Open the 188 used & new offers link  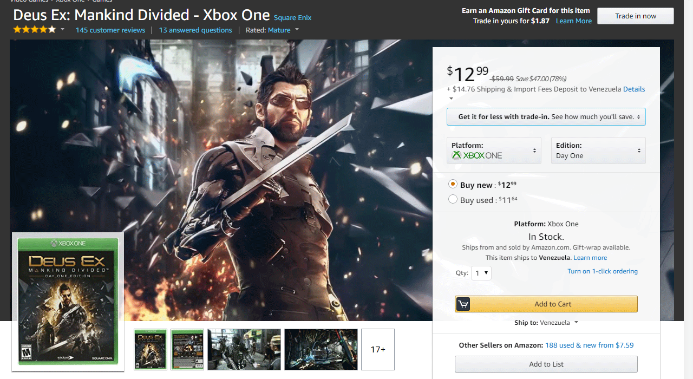[590, 345]
